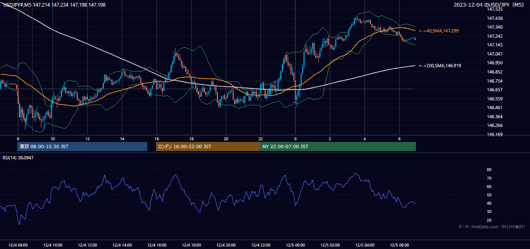
Task: Click the RSI(14) 38.0947 indicator label
Action: [x=18, y=158]
